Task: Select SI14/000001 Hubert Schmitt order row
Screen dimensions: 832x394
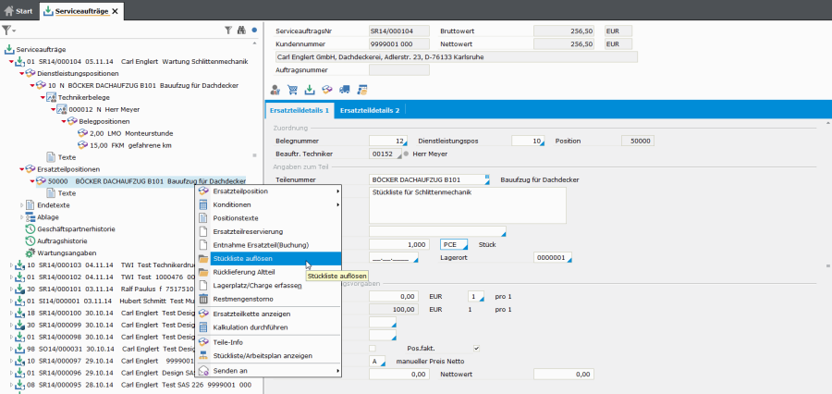Action: tap(104, 302)
